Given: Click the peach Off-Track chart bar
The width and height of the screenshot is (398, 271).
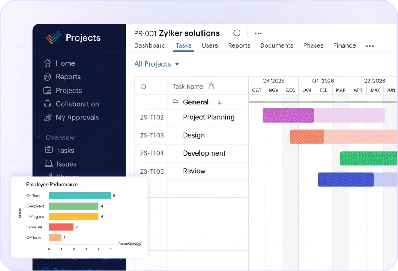Looking at the screenshot, I should (x=55, y=238).
